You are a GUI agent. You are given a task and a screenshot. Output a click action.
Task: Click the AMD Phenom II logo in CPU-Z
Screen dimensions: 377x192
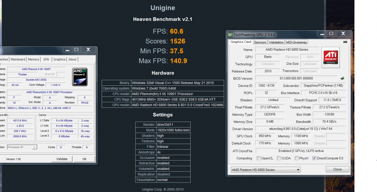click(x=80, y=77)
